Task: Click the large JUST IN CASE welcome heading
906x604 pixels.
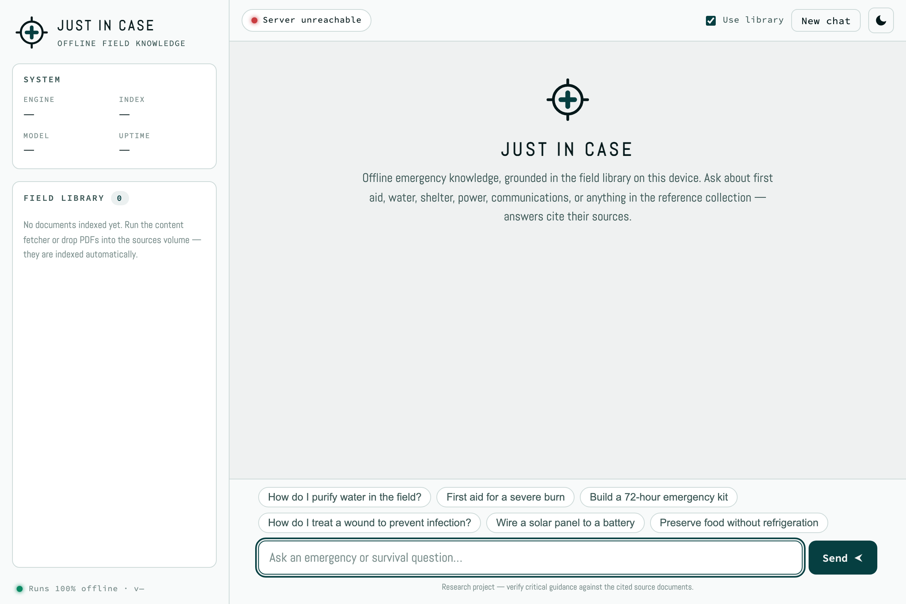Action: point(567,149)
